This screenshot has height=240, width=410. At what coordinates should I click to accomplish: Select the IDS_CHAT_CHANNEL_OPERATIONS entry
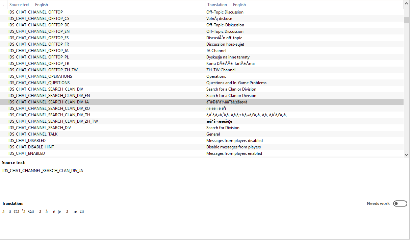pyautogui.click(x=40, y=76)
